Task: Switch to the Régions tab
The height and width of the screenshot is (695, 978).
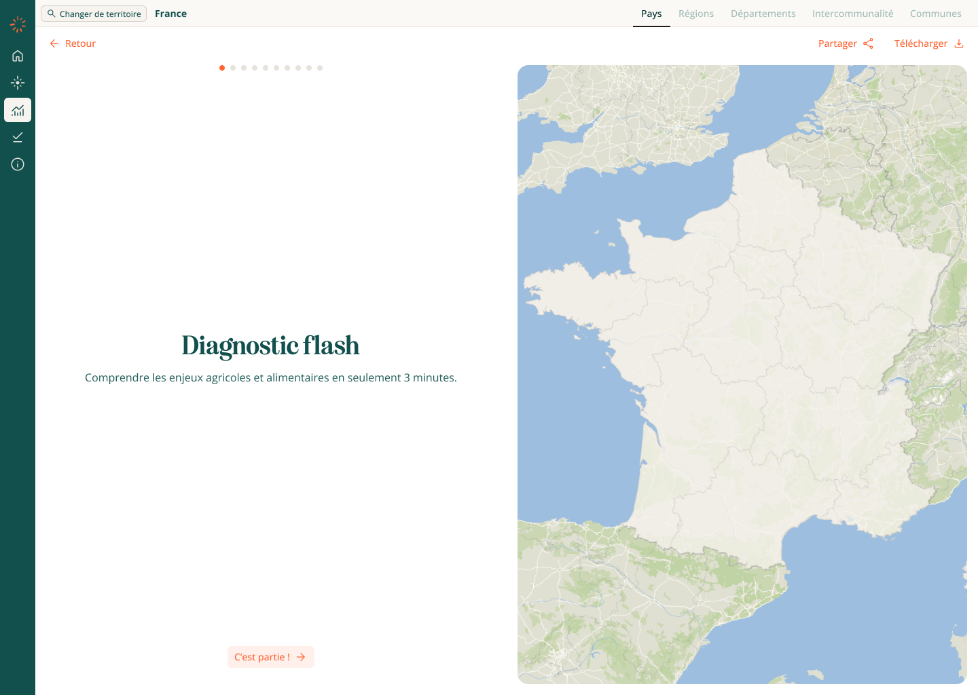Action: click(696, 14)
